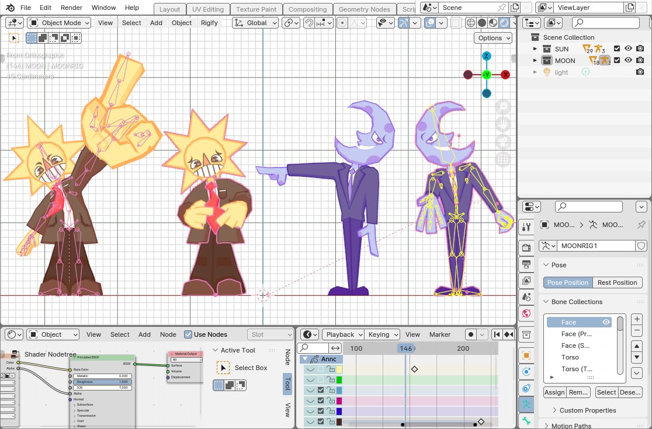Viewport: 652px width, 429px height.
Task: Open the Playback dropdown in the timeline
Action: pos(342,334)
